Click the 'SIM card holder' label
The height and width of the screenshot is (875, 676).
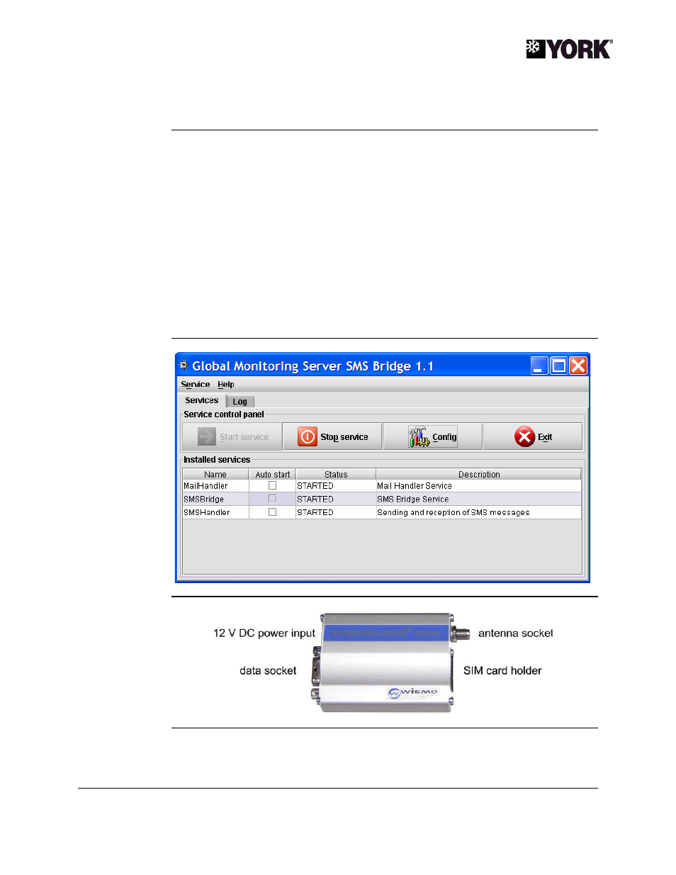(502, 671)
